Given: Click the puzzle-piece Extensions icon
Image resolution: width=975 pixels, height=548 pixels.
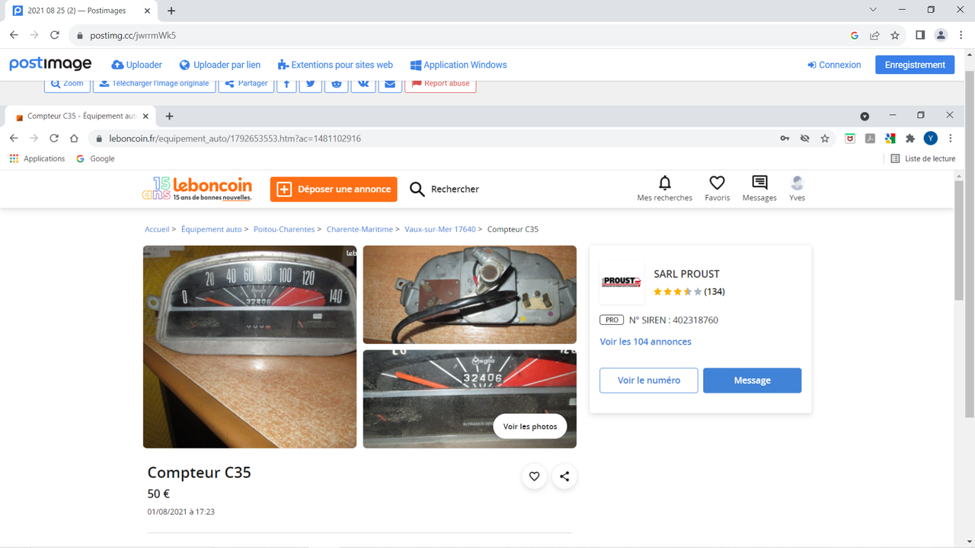Looking at the screenshot, I should 909,139.
